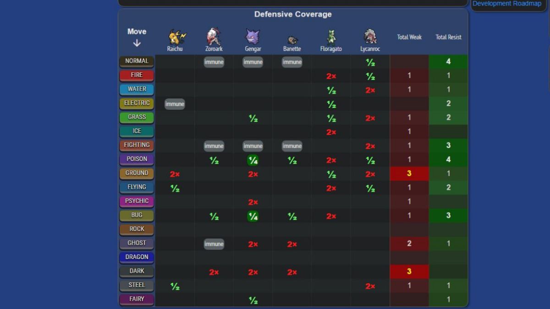Click the Lycanroc sprite icon
This screenshot has height=309, width=550.
pos(370,37)
